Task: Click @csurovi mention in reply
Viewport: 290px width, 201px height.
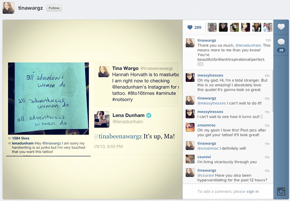Action: tap(206, 175)
